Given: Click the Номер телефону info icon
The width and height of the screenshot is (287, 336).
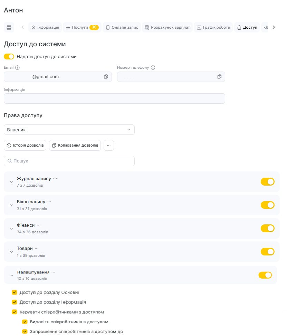Looking at the screenshot, I should [x=153, y=67].
